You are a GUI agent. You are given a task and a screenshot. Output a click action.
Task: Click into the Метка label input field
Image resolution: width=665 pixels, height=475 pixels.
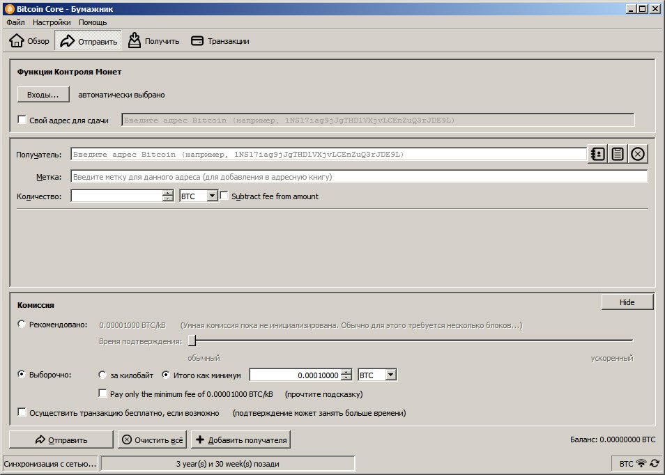359,177
